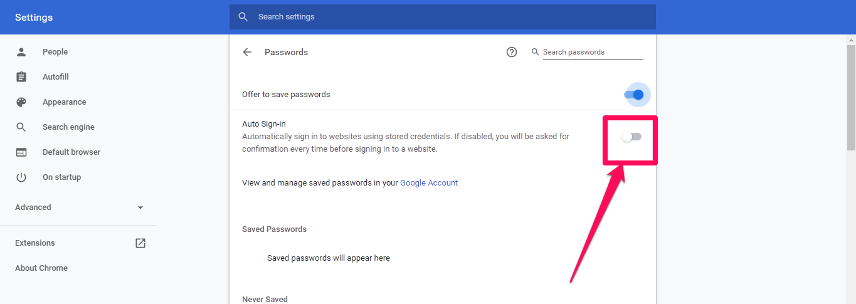The height and width of the screenshot is (304, 856).
Task: Click the Default browser window icon
Action: (x=21, y=152)
